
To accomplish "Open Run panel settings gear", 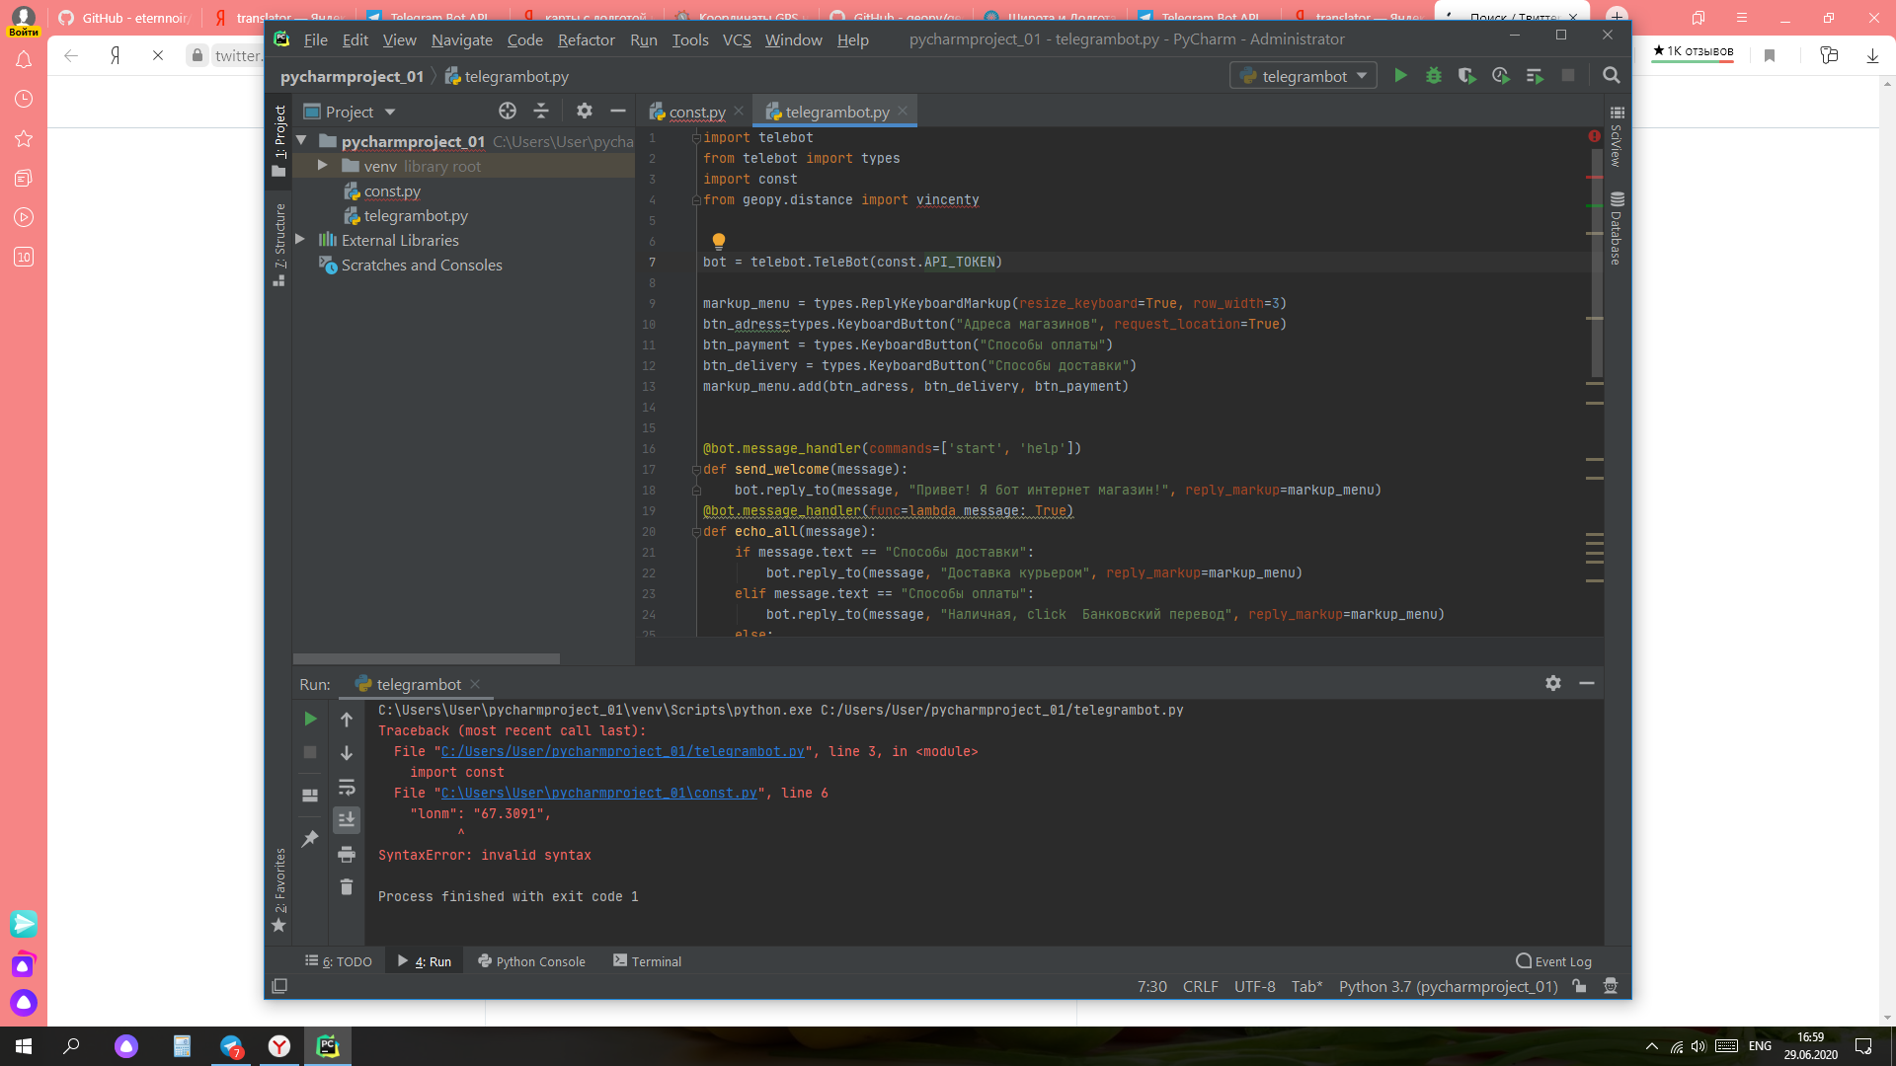I will 1553,683.
